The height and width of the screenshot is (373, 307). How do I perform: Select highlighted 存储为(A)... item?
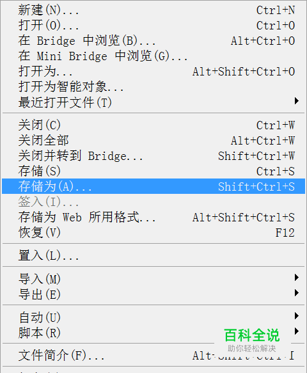coord(153,187)
